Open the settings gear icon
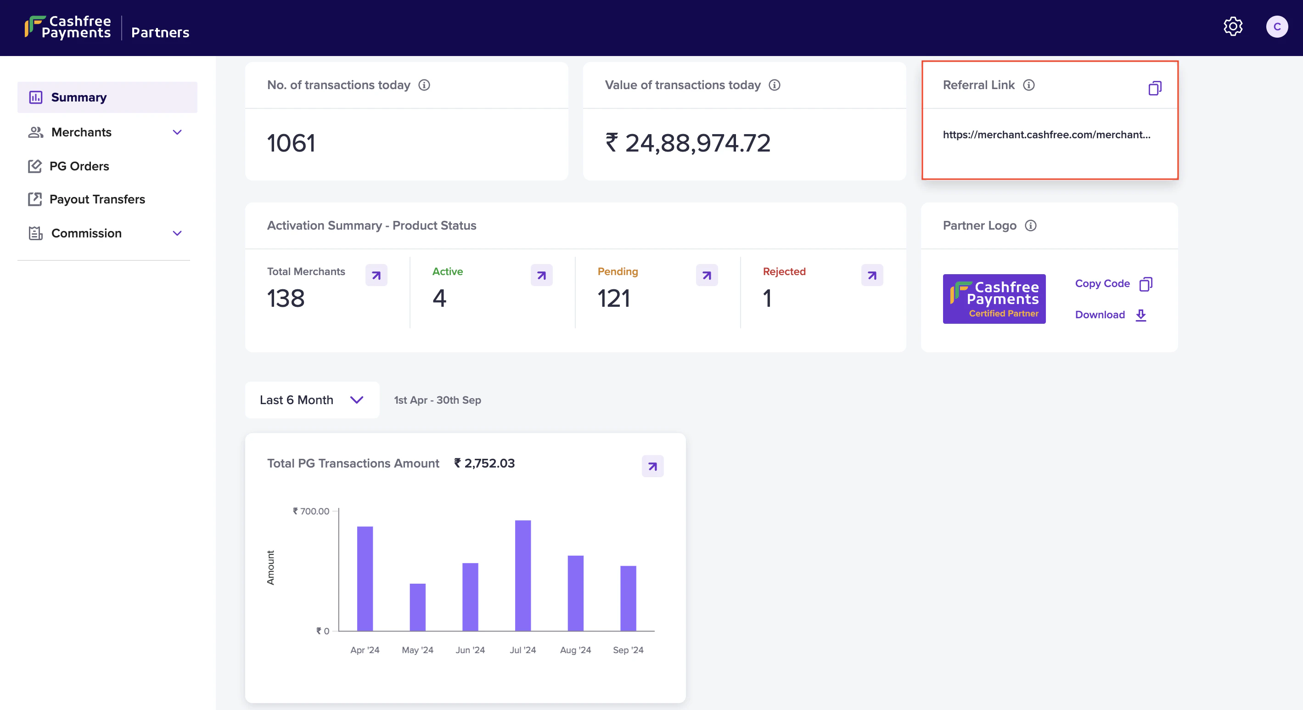This screenshot has height=710, width=1303. tap(1233, 27)
